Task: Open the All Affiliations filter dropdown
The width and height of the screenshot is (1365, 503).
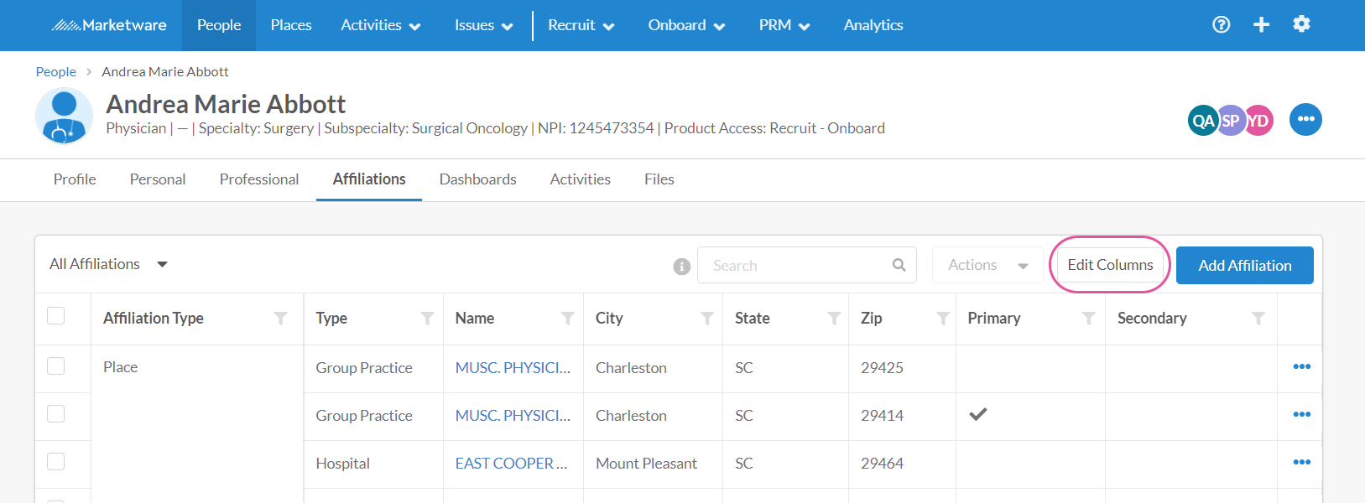Action: (109, 264)
